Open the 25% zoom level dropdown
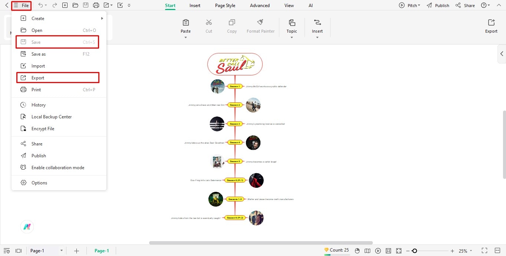The image size is (506, 256). pos(466,251)
